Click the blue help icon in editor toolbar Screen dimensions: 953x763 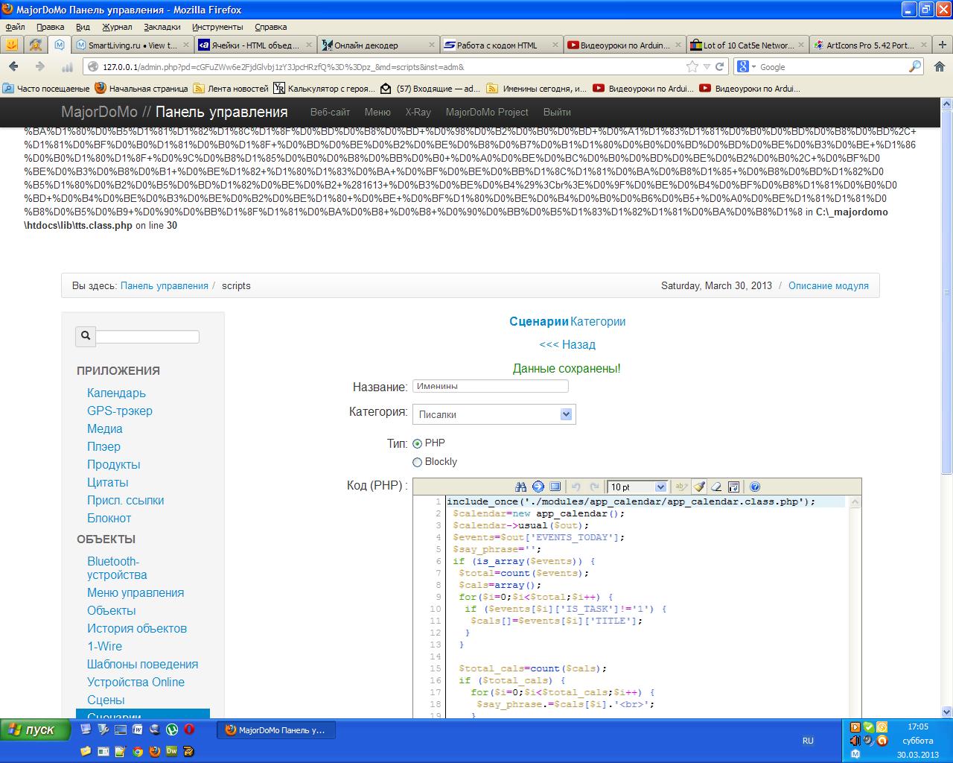click(755, 487)
